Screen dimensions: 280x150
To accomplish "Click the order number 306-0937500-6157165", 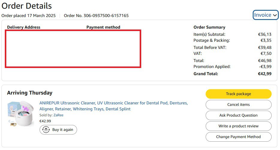I will 96,16.
